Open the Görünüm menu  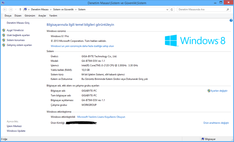pyautogui.click(x=30, y=16)
